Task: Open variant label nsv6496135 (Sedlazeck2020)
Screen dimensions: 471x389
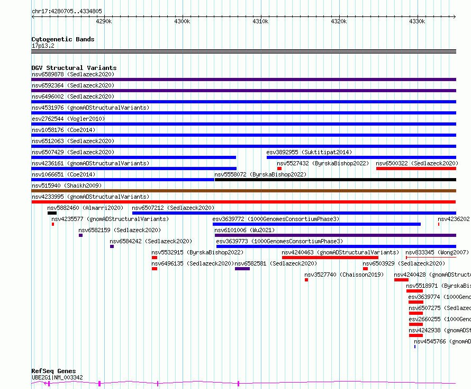Action: tap(193, 263)
